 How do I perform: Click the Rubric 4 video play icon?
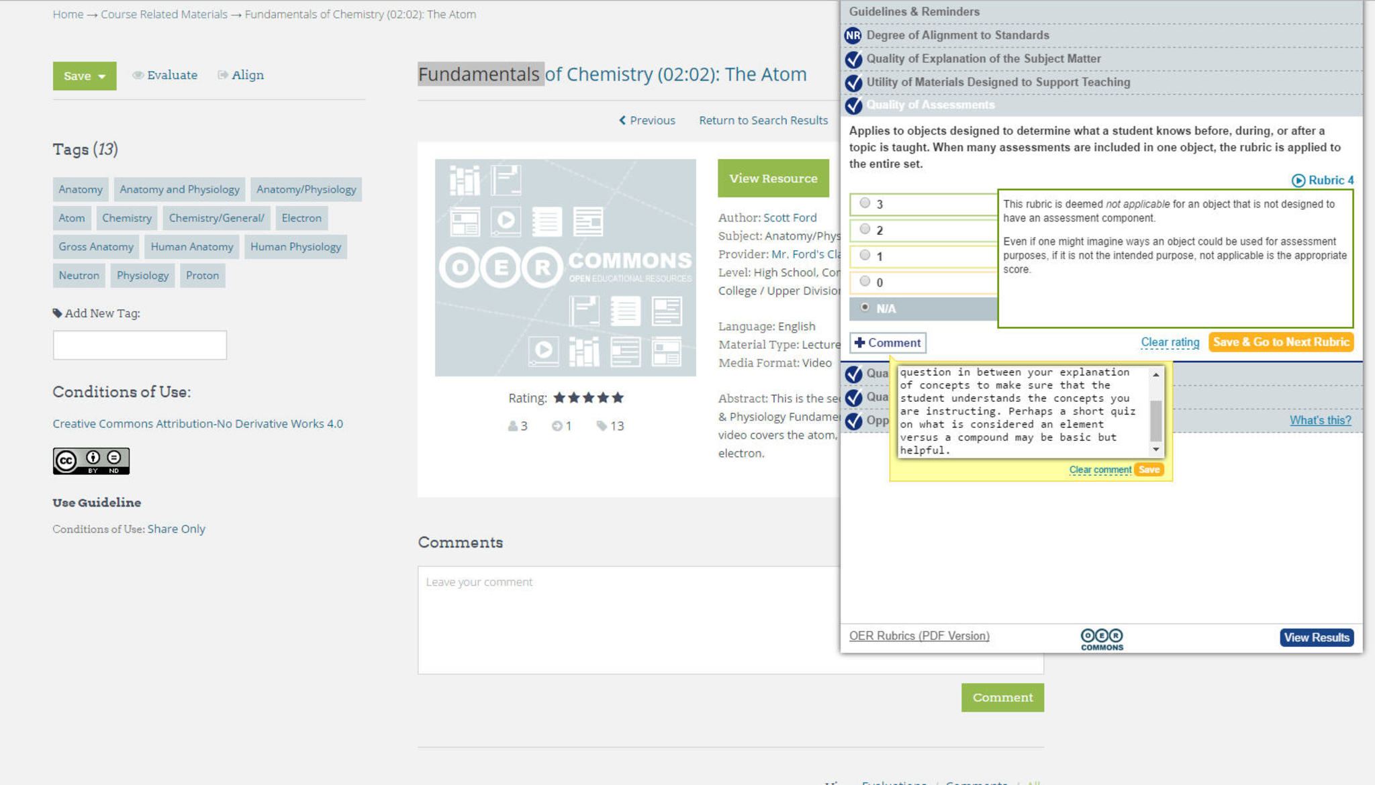click(x=1298, y=180)
